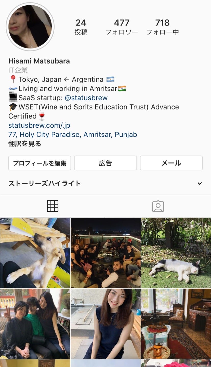Image resolution: width=211 pixels, height=367 pixels.
Task: Tap the 24 posts count
Action: [81, 27]
